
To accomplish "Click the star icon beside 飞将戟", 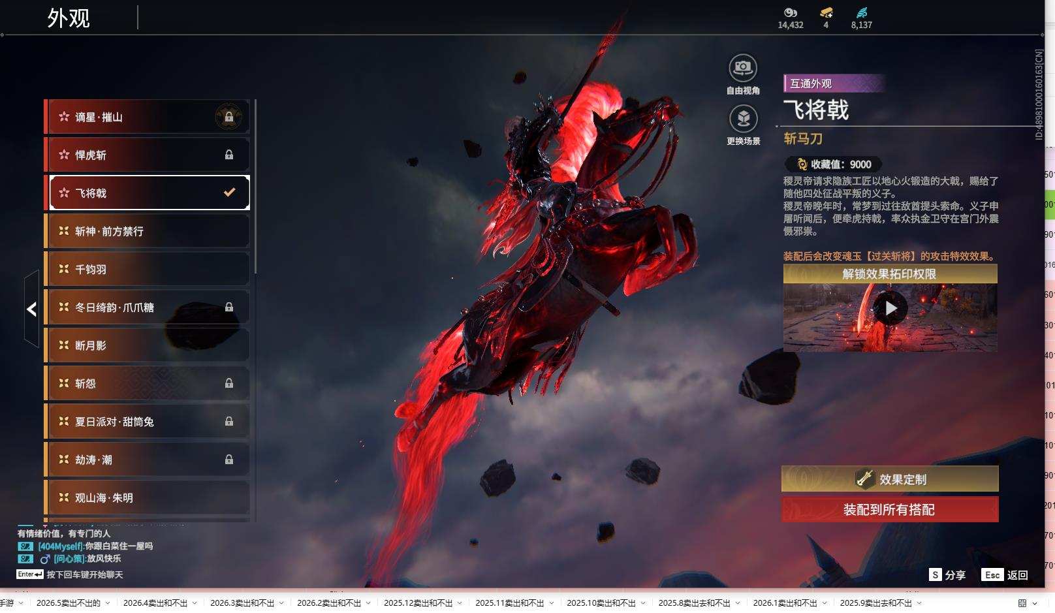I will (x=64, y=193).
